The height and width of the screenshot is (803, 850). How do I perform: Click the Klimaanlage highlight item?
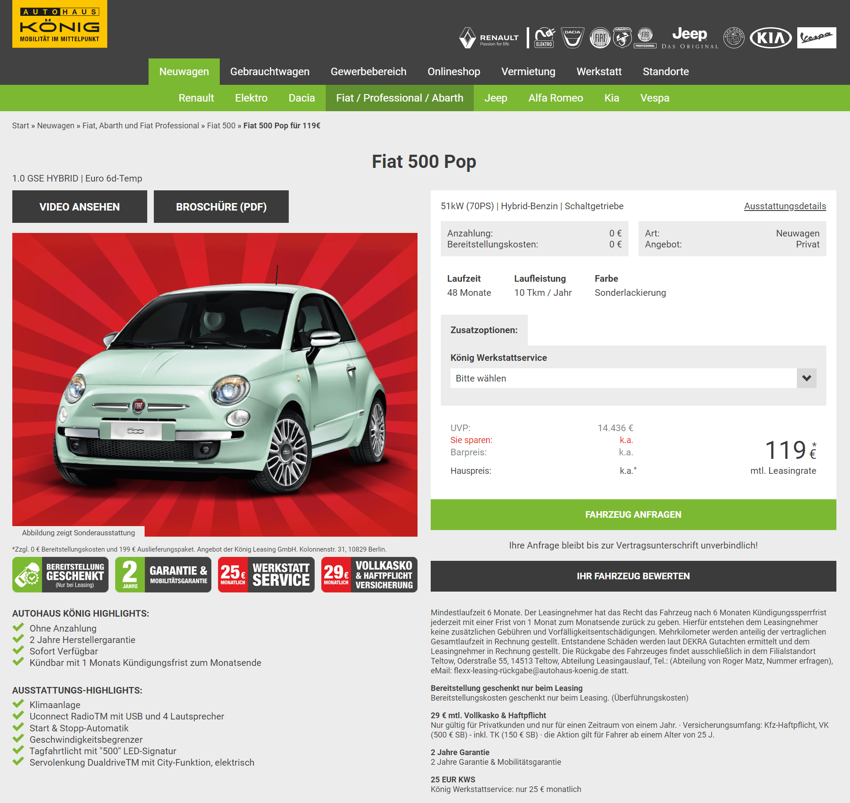pyautogui.click(x=55, y=705)
